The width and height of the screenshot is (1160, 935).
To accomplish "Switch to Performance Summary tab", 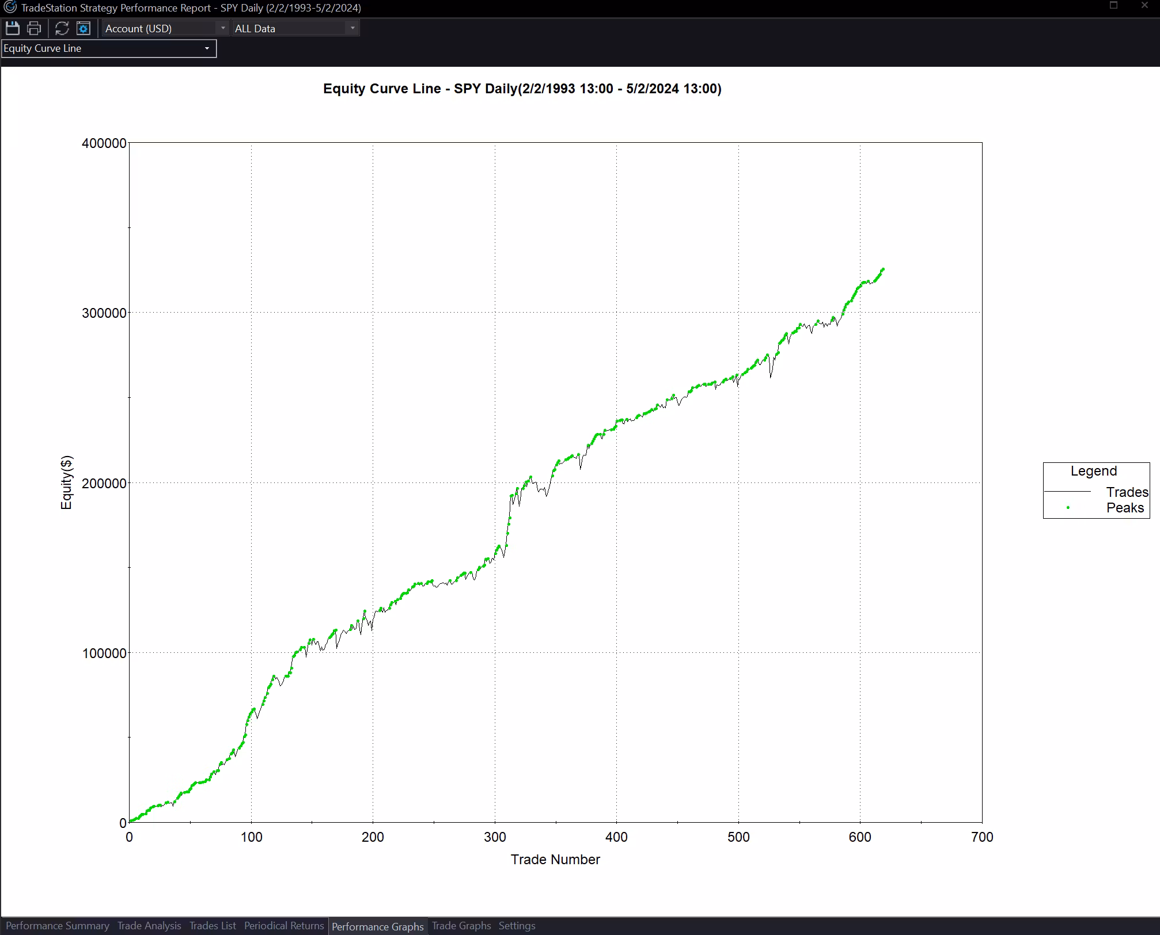I will (58, 926).
